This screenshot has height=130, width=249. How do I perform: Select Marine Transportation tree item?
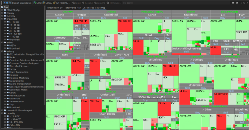pyautogui.click(x=20, y=84)
